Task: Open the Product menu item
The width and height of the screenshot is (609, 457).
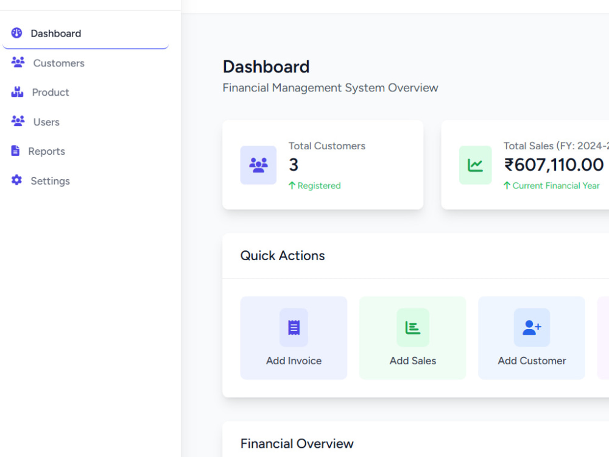Action: pos(85,93)
